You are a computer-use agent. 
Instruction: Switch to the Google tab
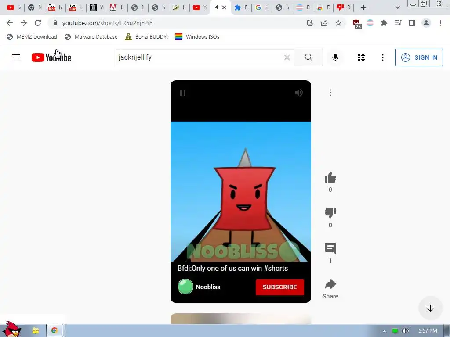coord(262,7)
